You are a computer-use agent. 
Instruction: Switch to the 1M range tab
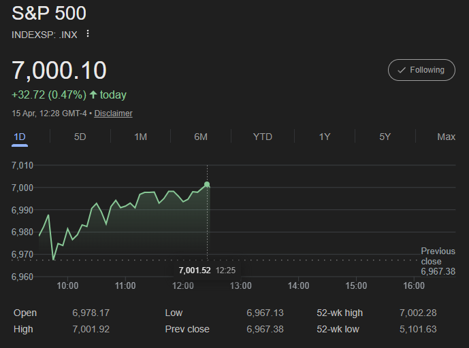(x=140, y=137)
